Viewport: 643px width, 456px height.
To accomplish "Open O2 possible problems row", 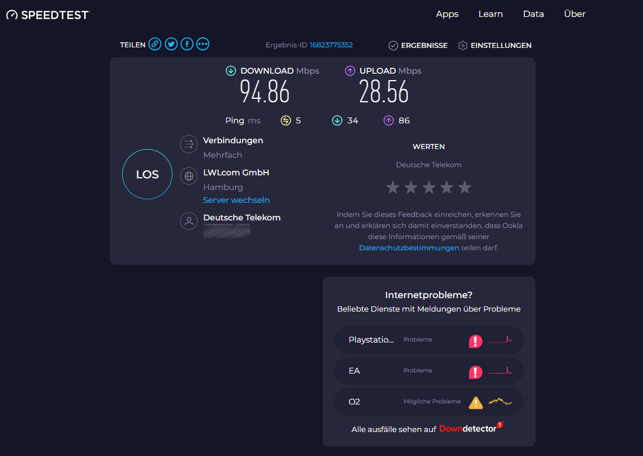I will click(428, 402).
